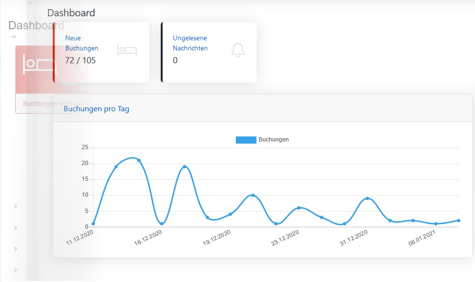Click the small bed icon in the Neue Buchungen card
Viewport: 475px width, 282px height.
coord(127,50)
